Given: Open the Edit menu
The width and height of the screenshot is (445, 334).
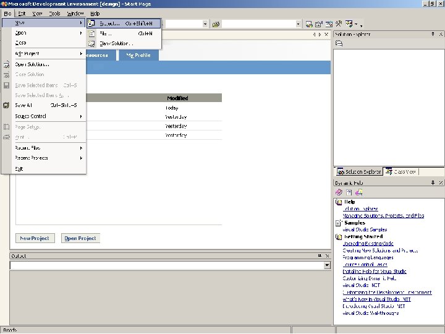Looking at the screenshot, I should tap(22, 14).
